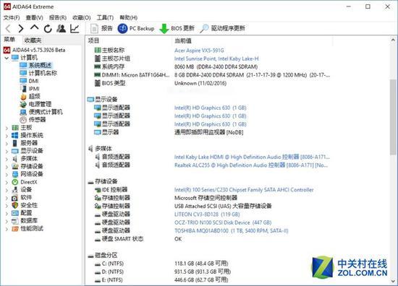Expand the 操作系统 tree node
This screenshot has width=398, height=286.
point(7,136)
